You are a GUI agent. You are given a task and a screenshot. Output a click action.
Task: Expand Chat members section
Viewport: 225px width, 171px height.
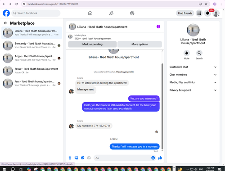[193, 75]
